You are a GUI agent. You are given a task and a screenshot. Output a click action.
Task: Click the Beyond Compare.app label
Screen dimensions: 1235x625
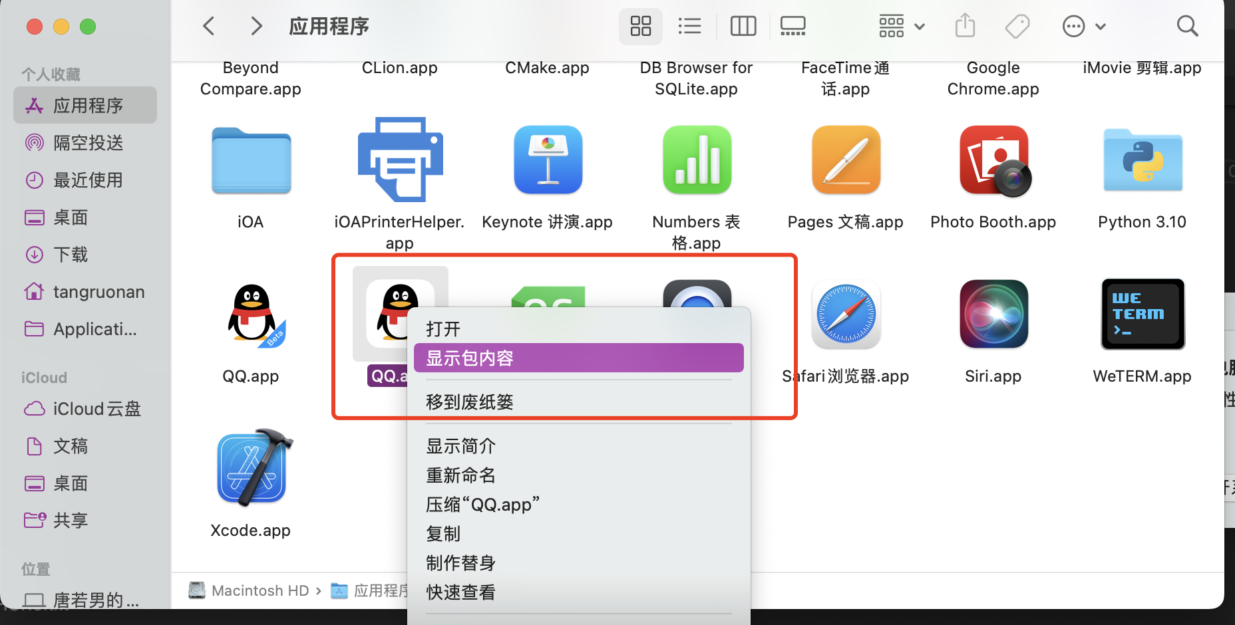pos(251,78)
